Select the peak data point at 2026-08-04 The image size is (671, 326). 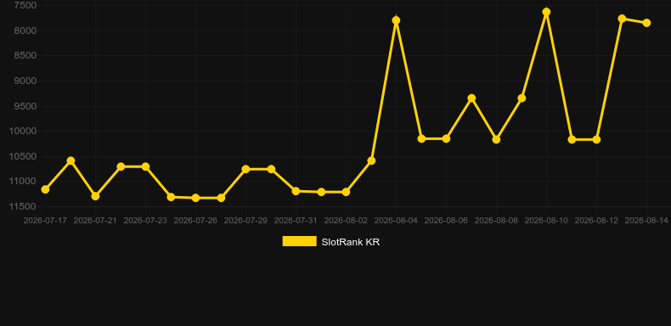[x=396, y=20]
